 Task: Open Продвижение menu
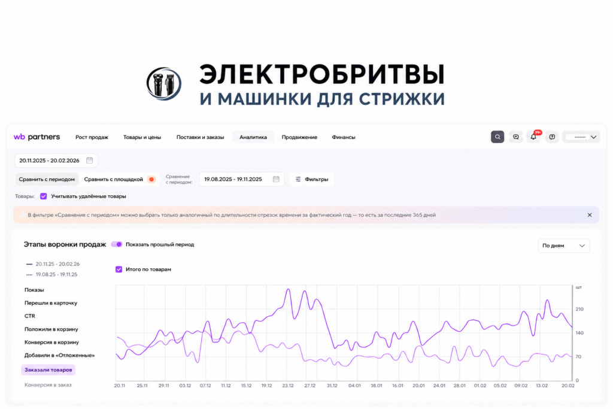click(x=299, y=137)
